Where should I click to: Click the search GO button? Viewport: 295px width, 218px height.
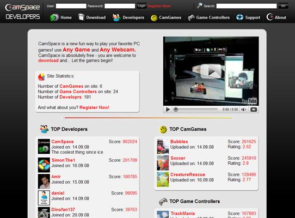tap(283, 6)
